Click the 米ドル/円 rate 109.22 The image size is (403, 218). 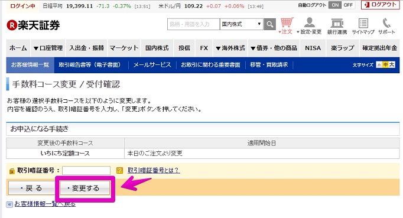(193, 6)
